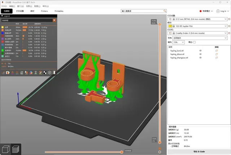231x155 pixels.
Task: Click cog icon below the vertical layer slider
Action: [x=160, y=152]
